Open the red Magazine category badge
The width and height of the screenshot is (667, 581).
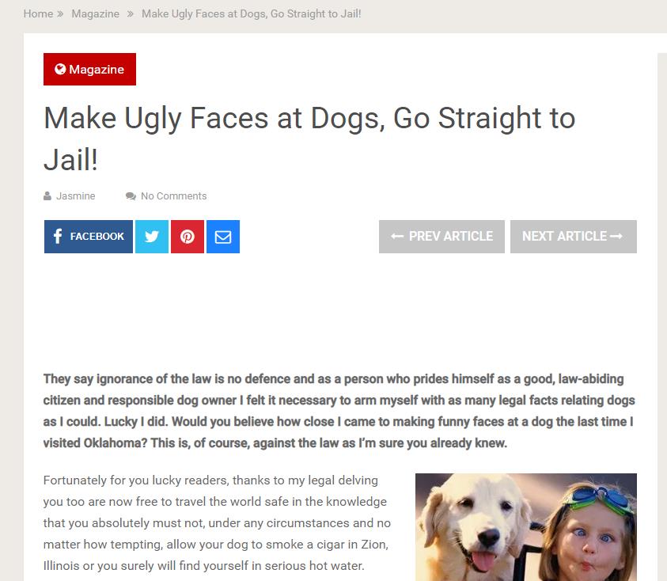tap(89, 70)
